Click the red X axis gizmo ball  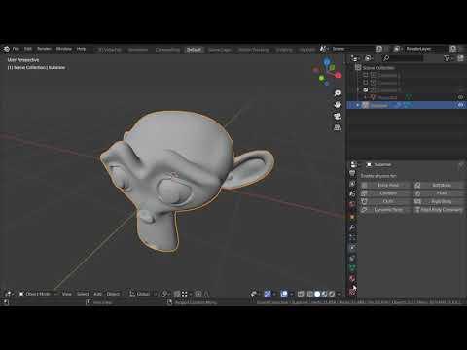[338, 75]
